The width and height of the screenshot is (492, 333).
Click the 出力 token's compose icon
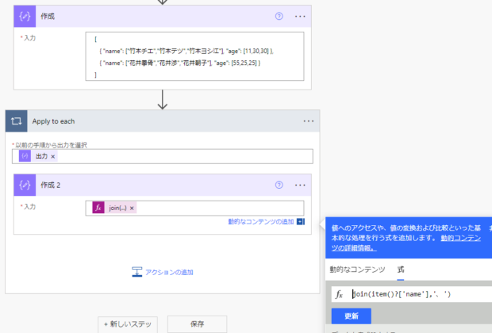[25, 156]
